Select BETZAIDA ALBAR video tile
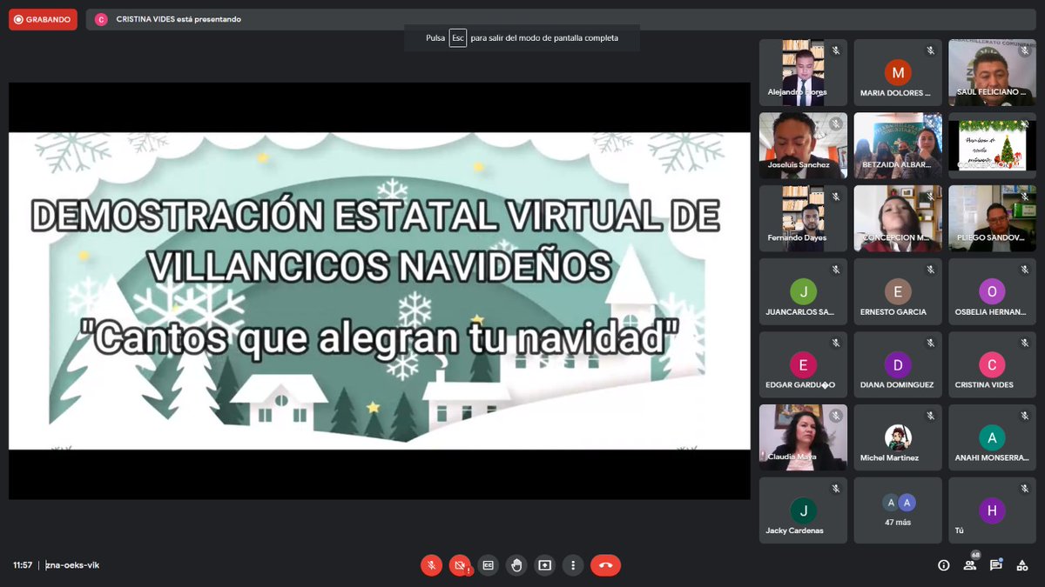Screen dimensions: 1045x587 tap(897, 145)
